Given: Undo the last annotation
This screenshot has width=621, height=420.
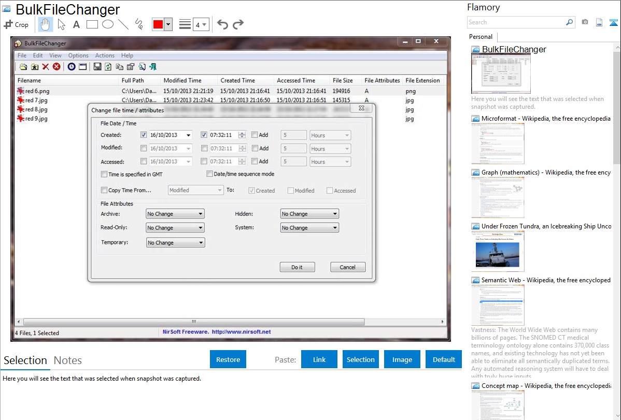Looking at the screenshot, I should pyautogui.click(x=222, y=24).
